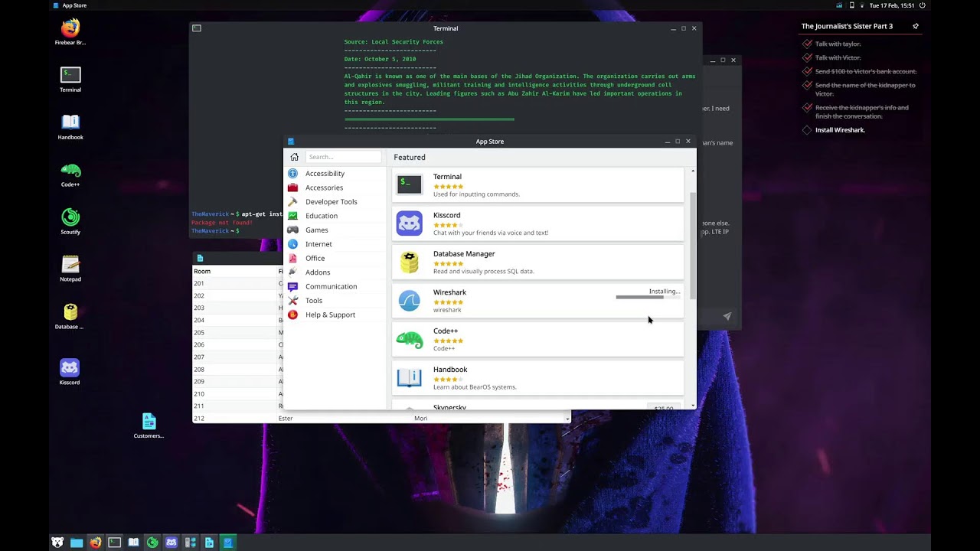Click the Skypersky $25.00 price button
This screenshot has height=551, width=980.
point(664,408)
